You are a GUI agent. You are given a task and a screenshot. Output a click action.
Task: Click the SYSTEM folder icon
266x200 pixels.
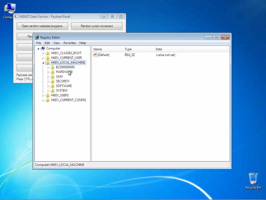point(53,90)
